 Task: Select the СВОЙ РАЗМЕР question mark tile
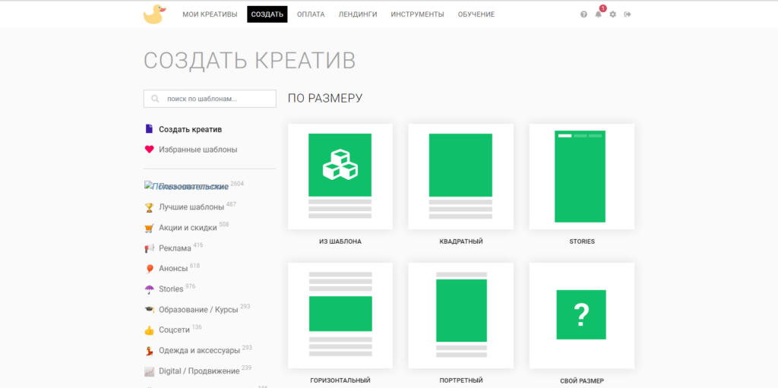coord(581,314)
